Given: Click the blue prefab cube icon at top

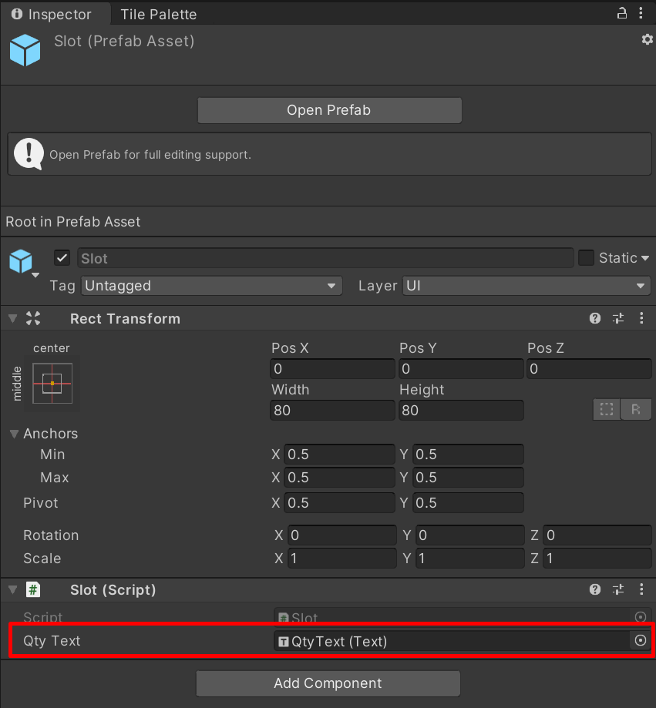Looking at the screenshot, I should (x=25, y=50).
